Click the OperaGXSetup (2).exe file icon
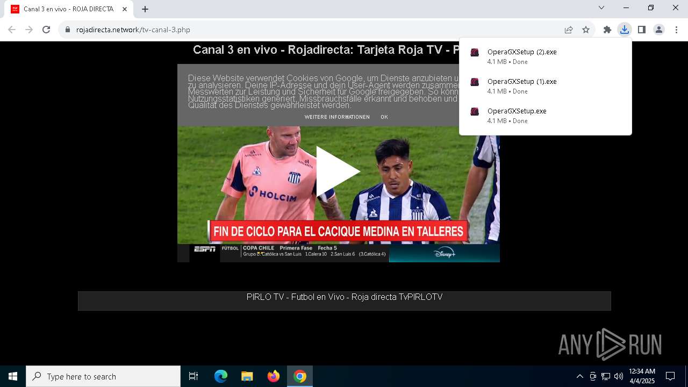 [x=475, y=52]
